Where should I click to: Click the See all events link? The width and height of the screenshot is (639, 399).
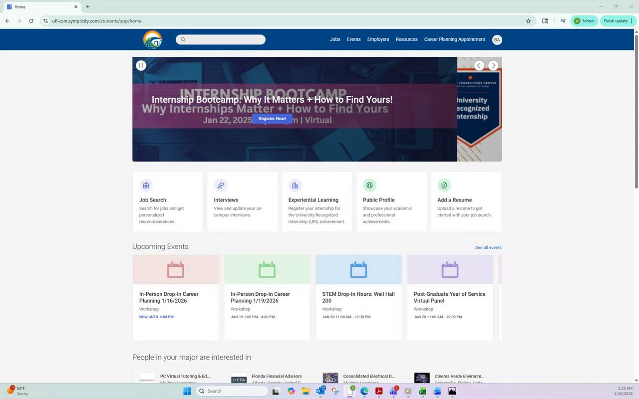coord(488,248)
